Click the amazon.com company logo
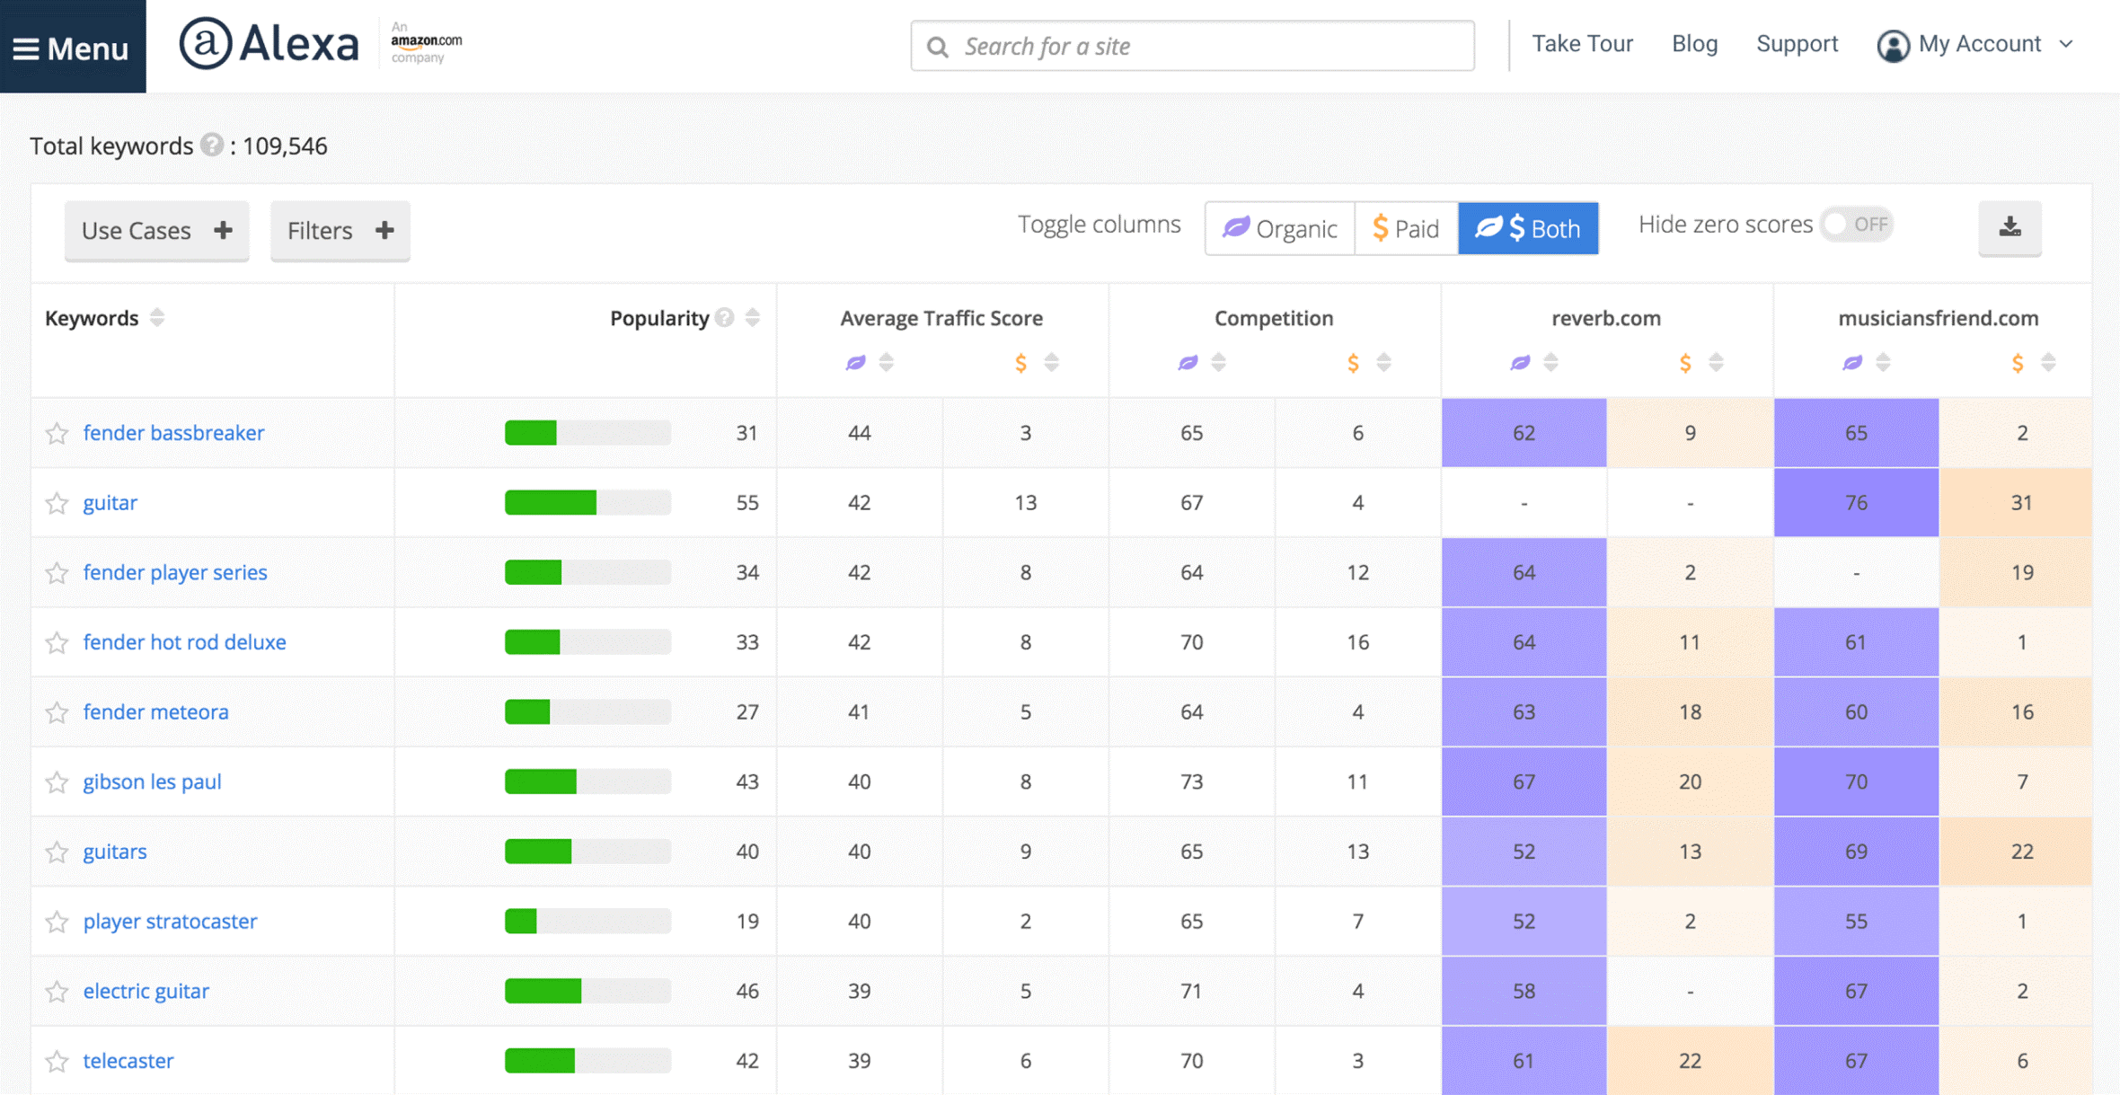Image resolution: width=2120 pixels, height=1095 pixels. click(x=426, y=43)
